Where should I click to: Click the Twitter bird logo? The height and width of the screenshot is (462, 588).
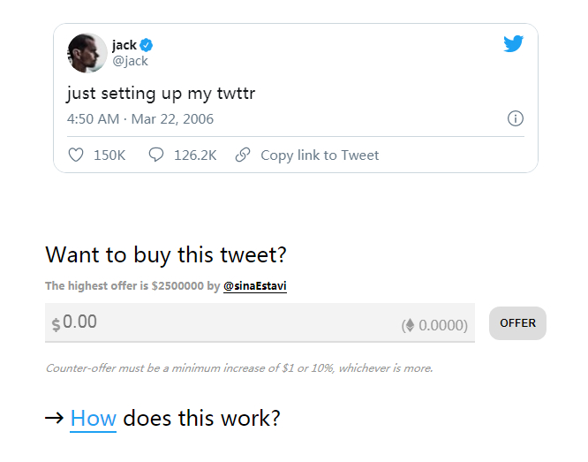[x=514, y=43]
